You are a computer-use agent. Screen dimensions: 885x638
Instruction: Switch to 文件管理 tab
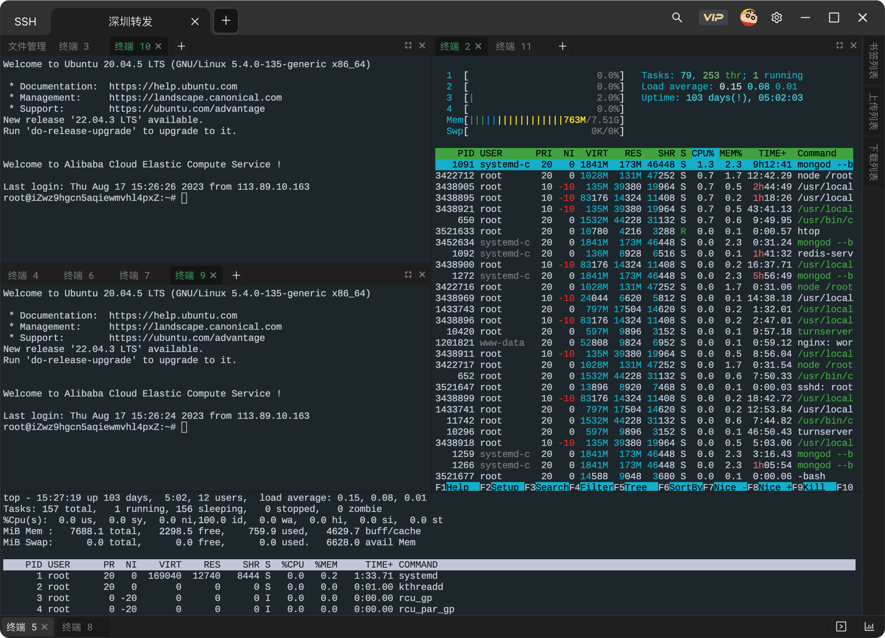click(x=27, y=47)
